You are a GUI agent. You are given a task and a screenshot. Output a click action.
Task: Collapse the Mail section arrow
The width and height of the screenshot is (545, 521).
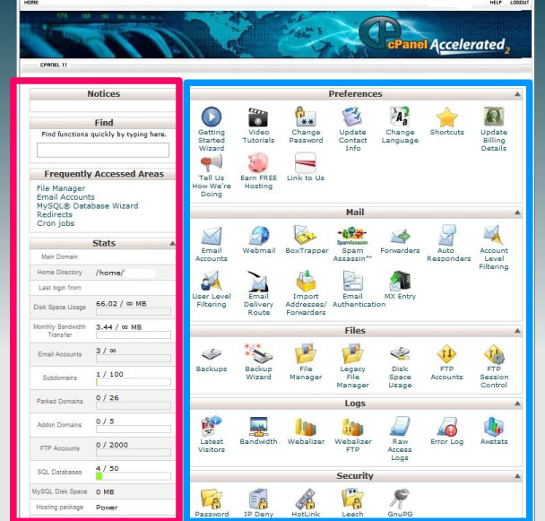point(517,213)
